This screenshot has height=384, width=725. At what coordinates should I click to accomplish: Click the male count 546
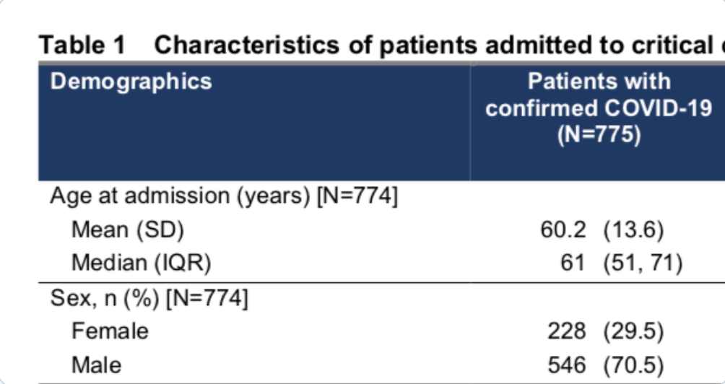tap(566, 365)
